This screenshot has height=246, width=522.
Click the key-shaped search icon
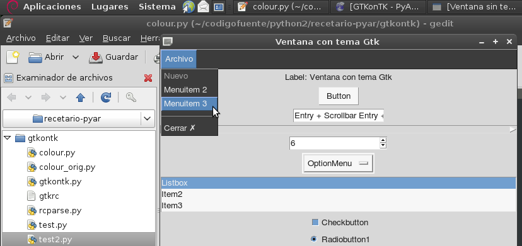(x=131, y=98)
